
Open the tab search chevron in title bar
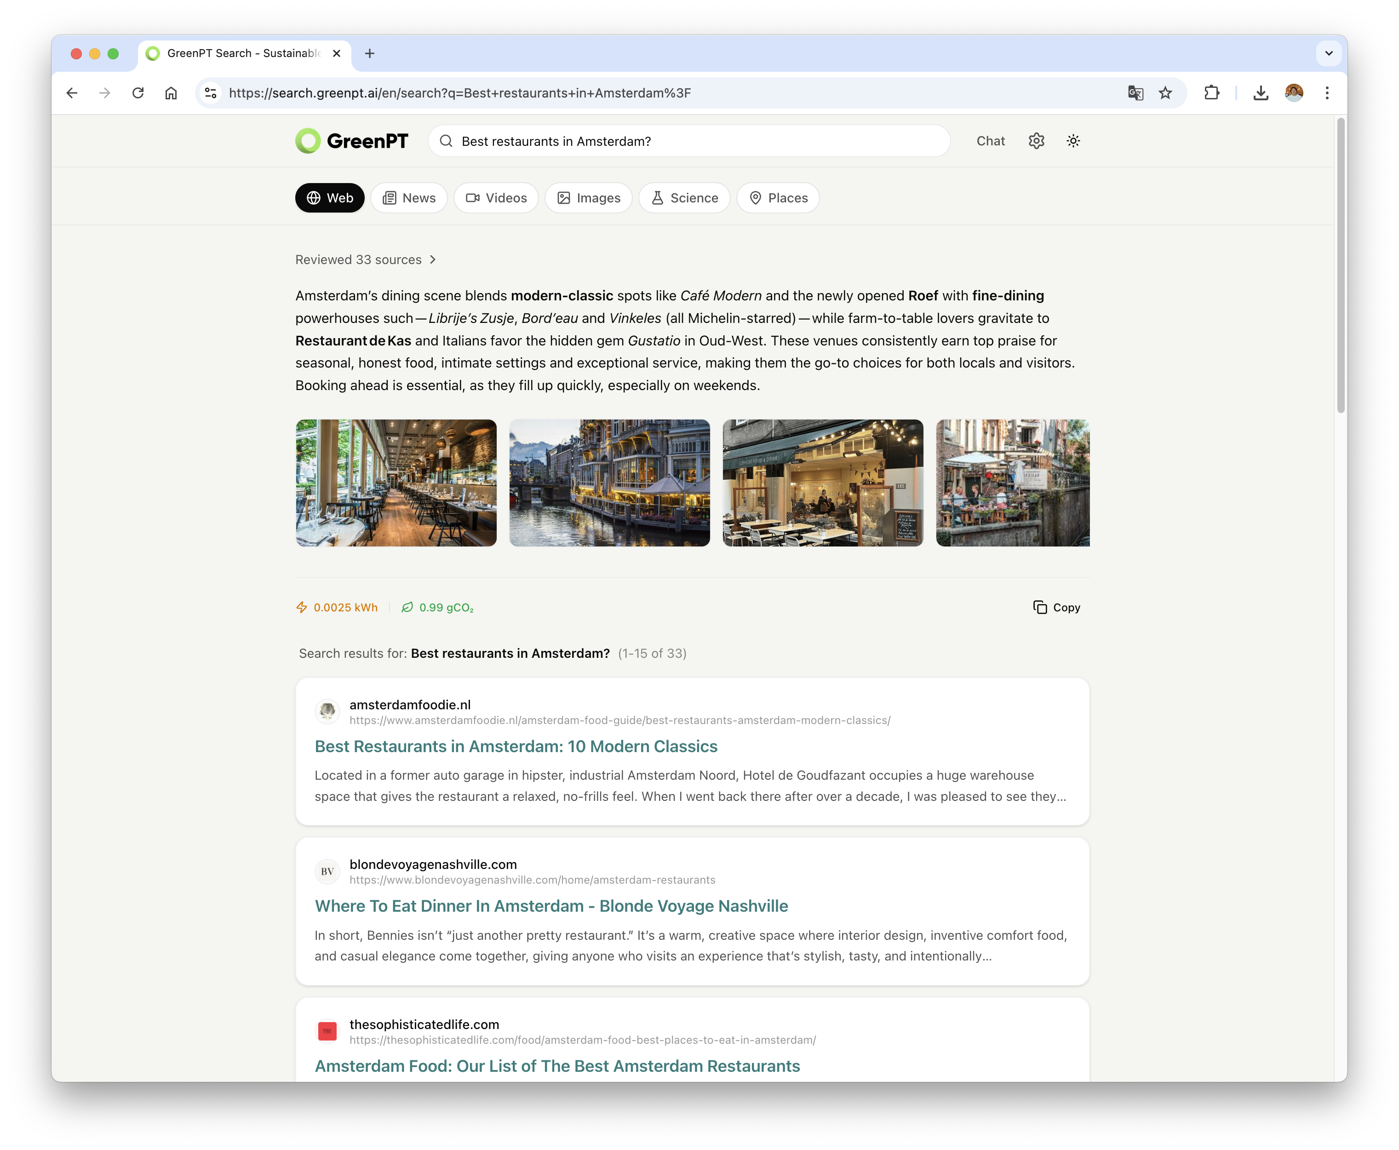[x=1329, y=54]
